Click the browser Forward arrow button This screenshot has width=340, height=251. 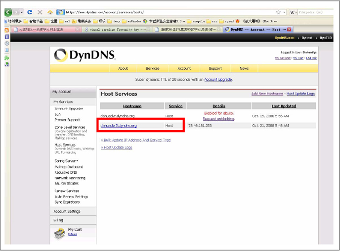(x=16, y=12)
